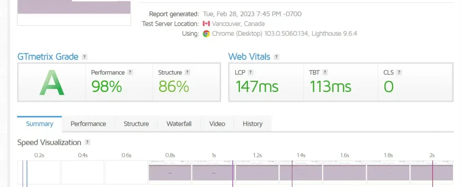Click the large A grade letter

pyautogui.click(x=51, y=83)
